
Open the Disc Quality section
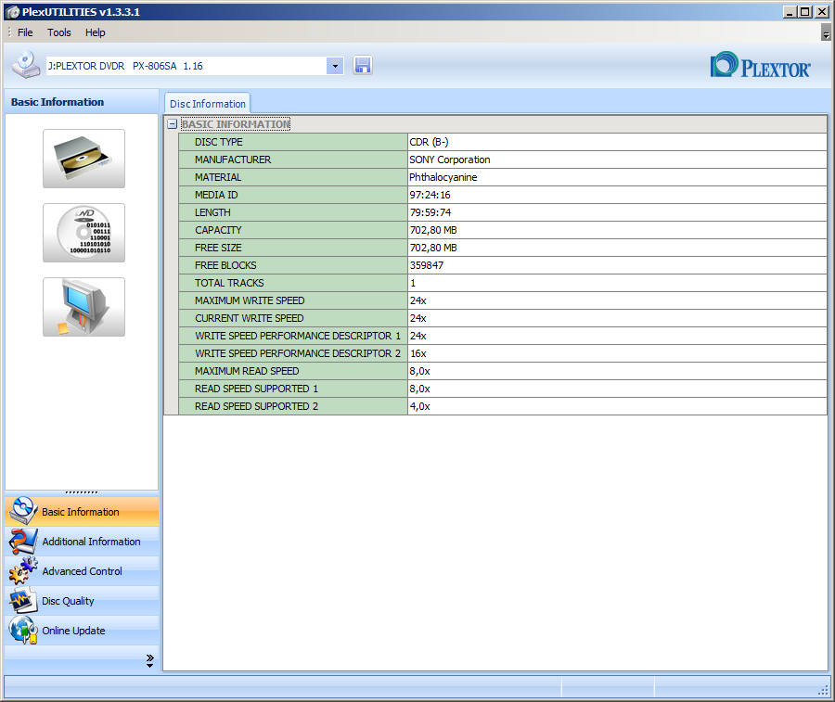point(82,601)
